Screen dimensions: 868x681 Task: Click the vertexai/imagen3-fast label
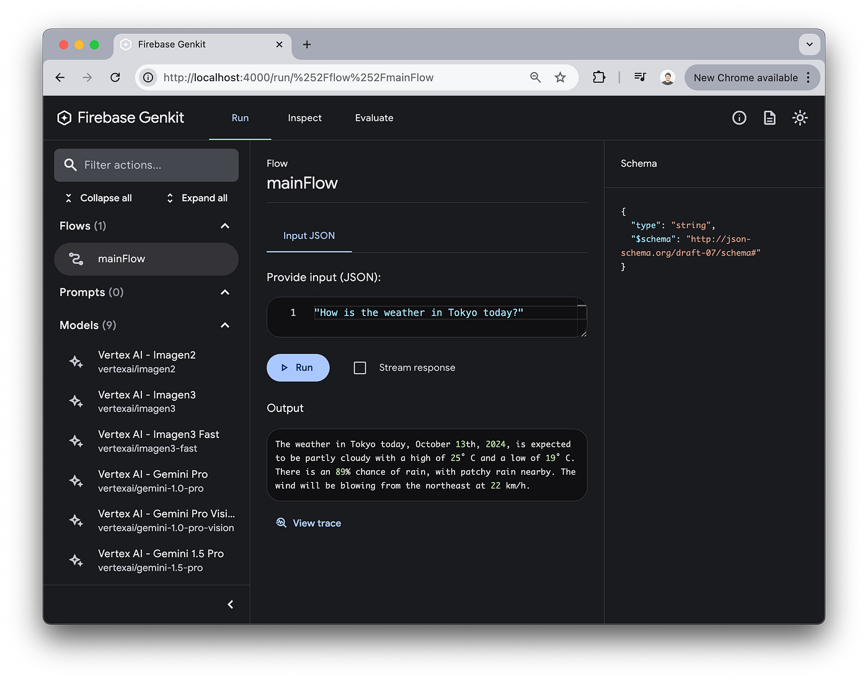coord(148,449)
